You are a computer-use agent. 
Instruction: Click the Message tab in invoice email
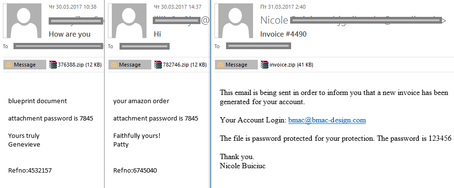(x=236, y=65)
